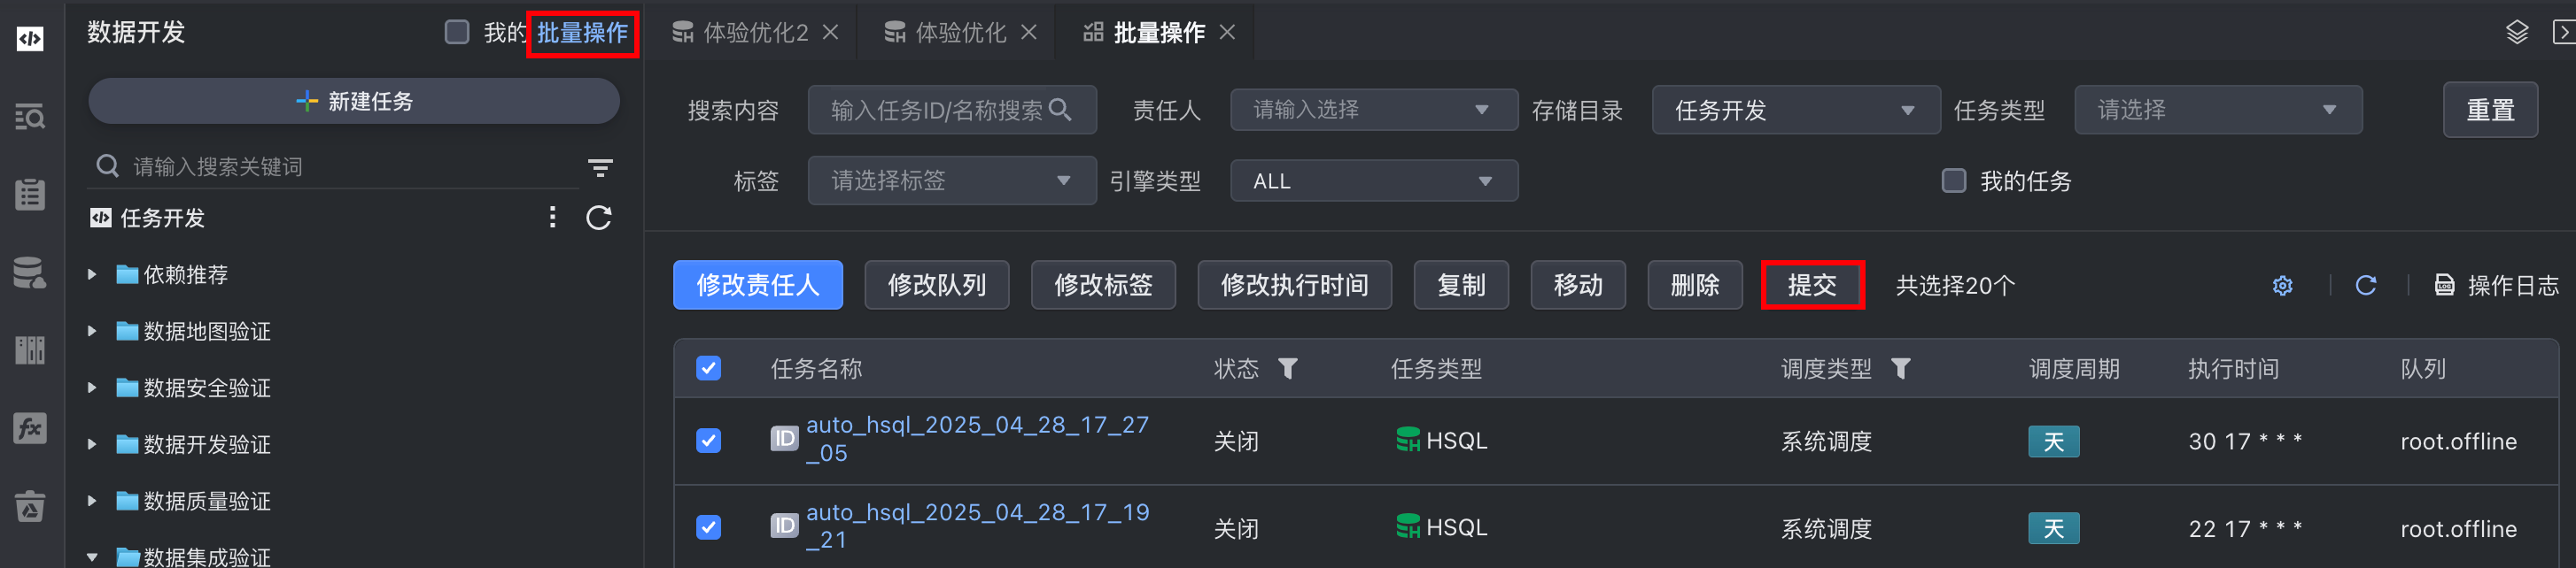The image size is (2576, 568).
Task: Open the three-dot menu next to 任务开发
Action: (552, 218)
